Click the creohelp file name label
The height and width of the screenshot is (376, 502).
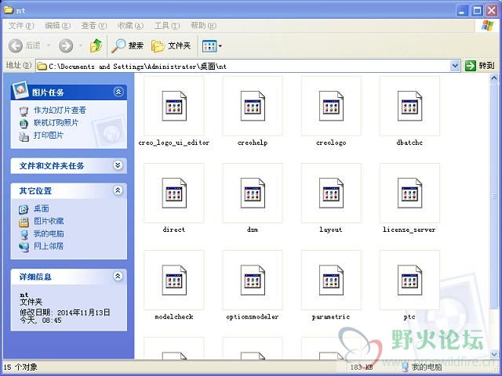[x=253, y=143]
